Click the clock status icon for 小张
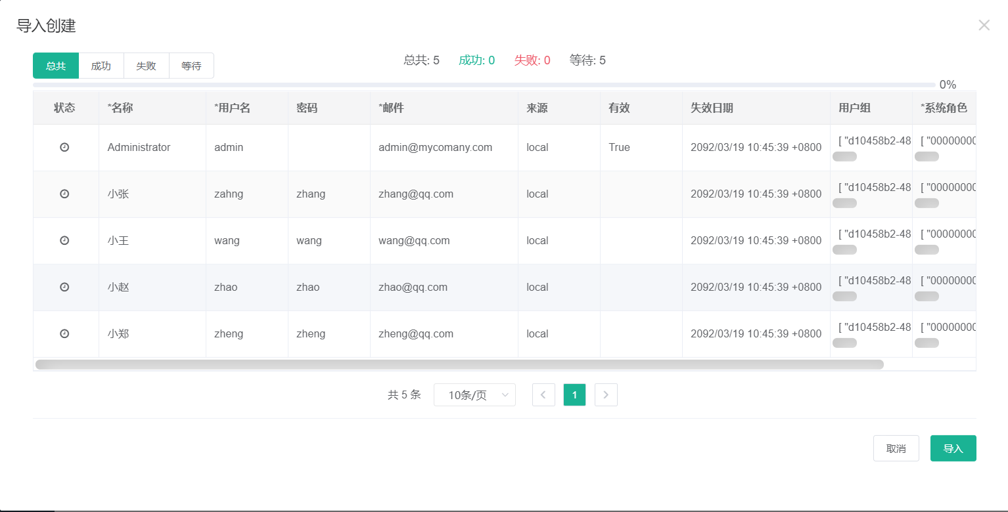 tap(64, 194)
